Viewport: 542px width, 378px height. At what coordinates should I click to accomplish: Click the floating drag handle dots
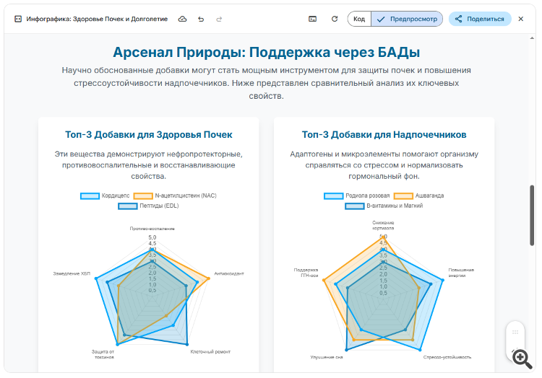pos(515,332)
